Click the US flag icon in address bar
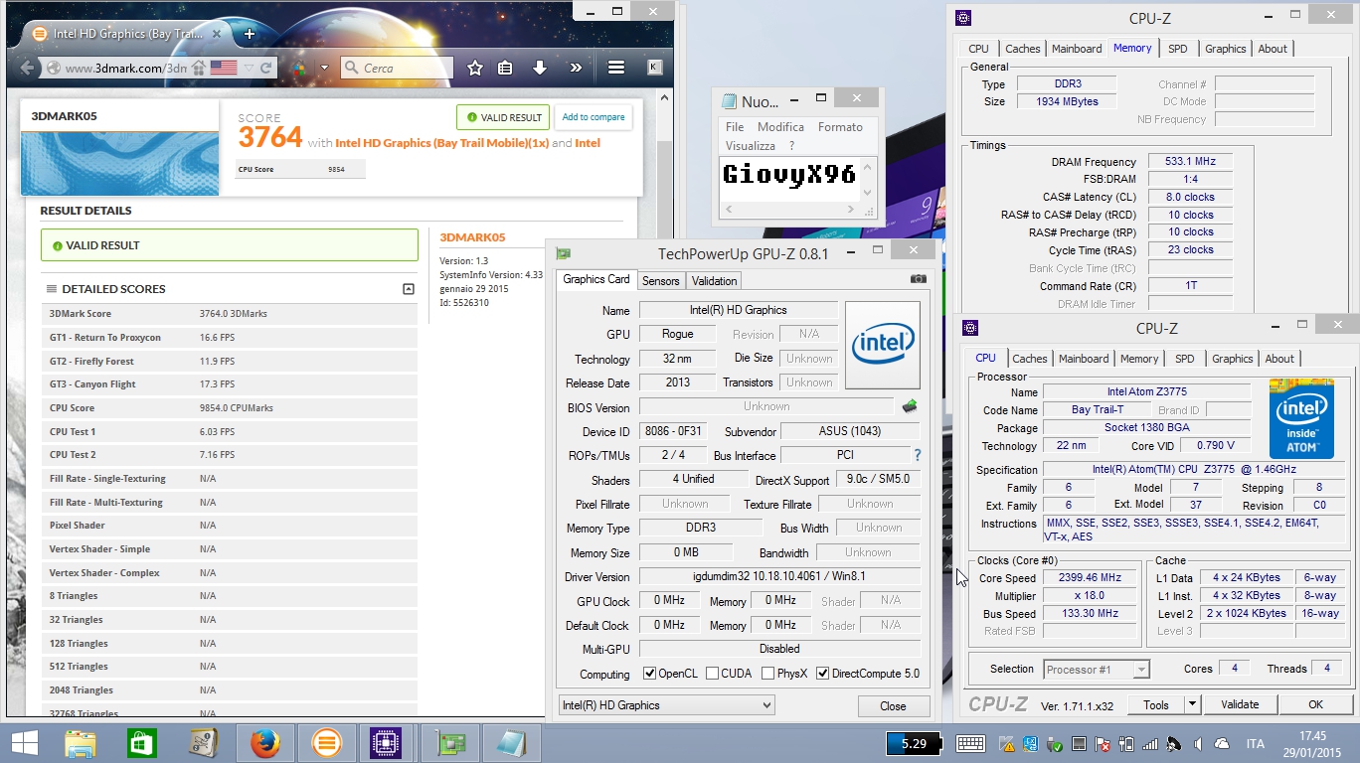This screenshot has height=763, width=1360. click(224, 68)
